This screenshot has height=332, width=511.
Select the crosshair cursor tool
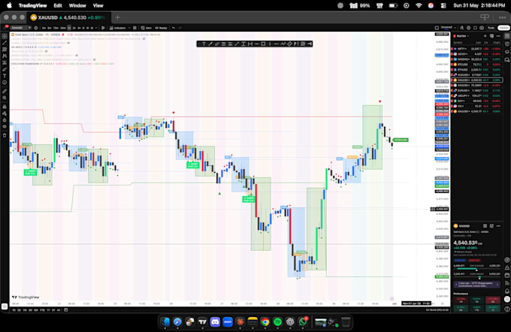pyautogui.click(x=5, y=36)
